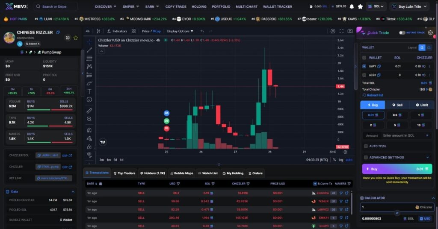Select USD in calculator
This screenshot has width=438, height=229.
[425, 219]
